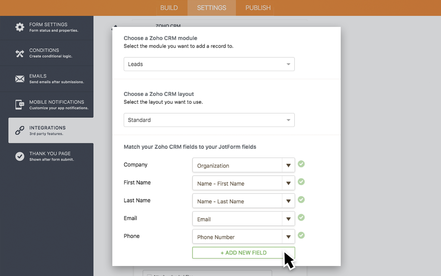Screen dimensions: 441x276
Task: Click green checkmark beside Phone field
Action: click(x=301, y=235)
